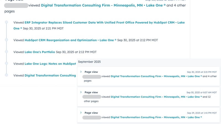Viewport: 221px width, 124px height.
Task: Click the 'Sep 30, 2025 at 2:21 PM MDT' card timestamp
Action: 202,72
